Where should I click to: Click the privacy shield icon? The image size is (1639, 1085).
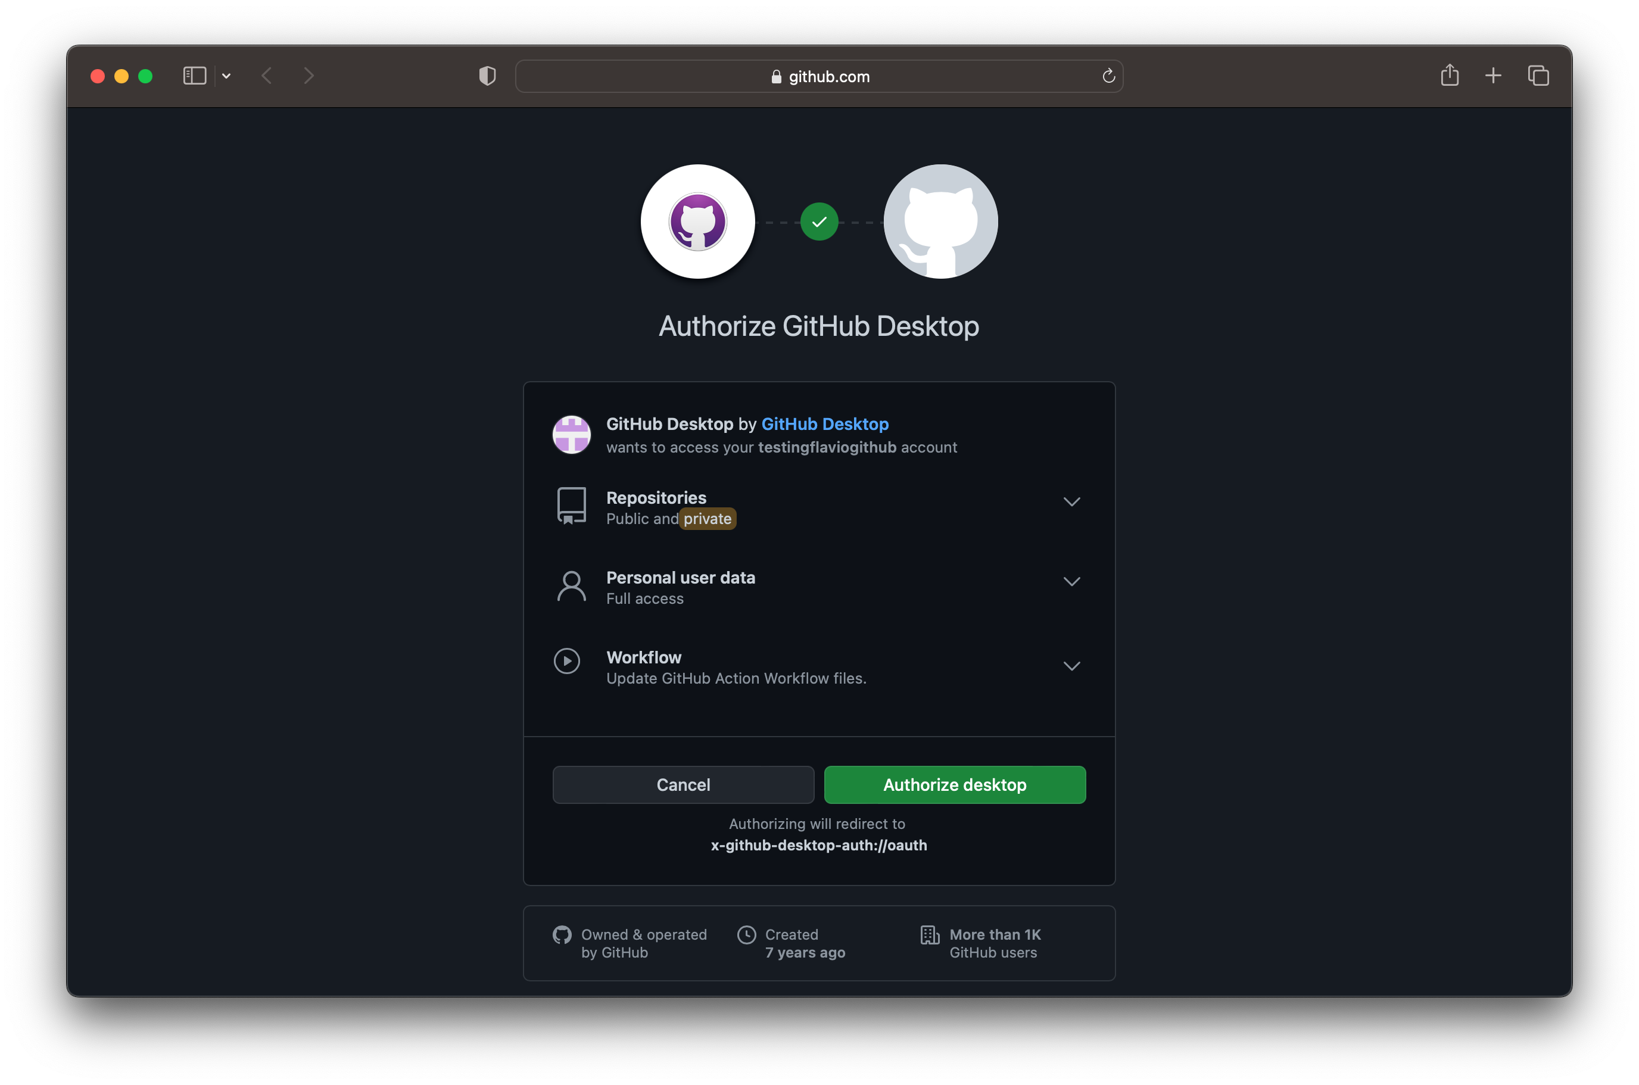coord(487,76)
